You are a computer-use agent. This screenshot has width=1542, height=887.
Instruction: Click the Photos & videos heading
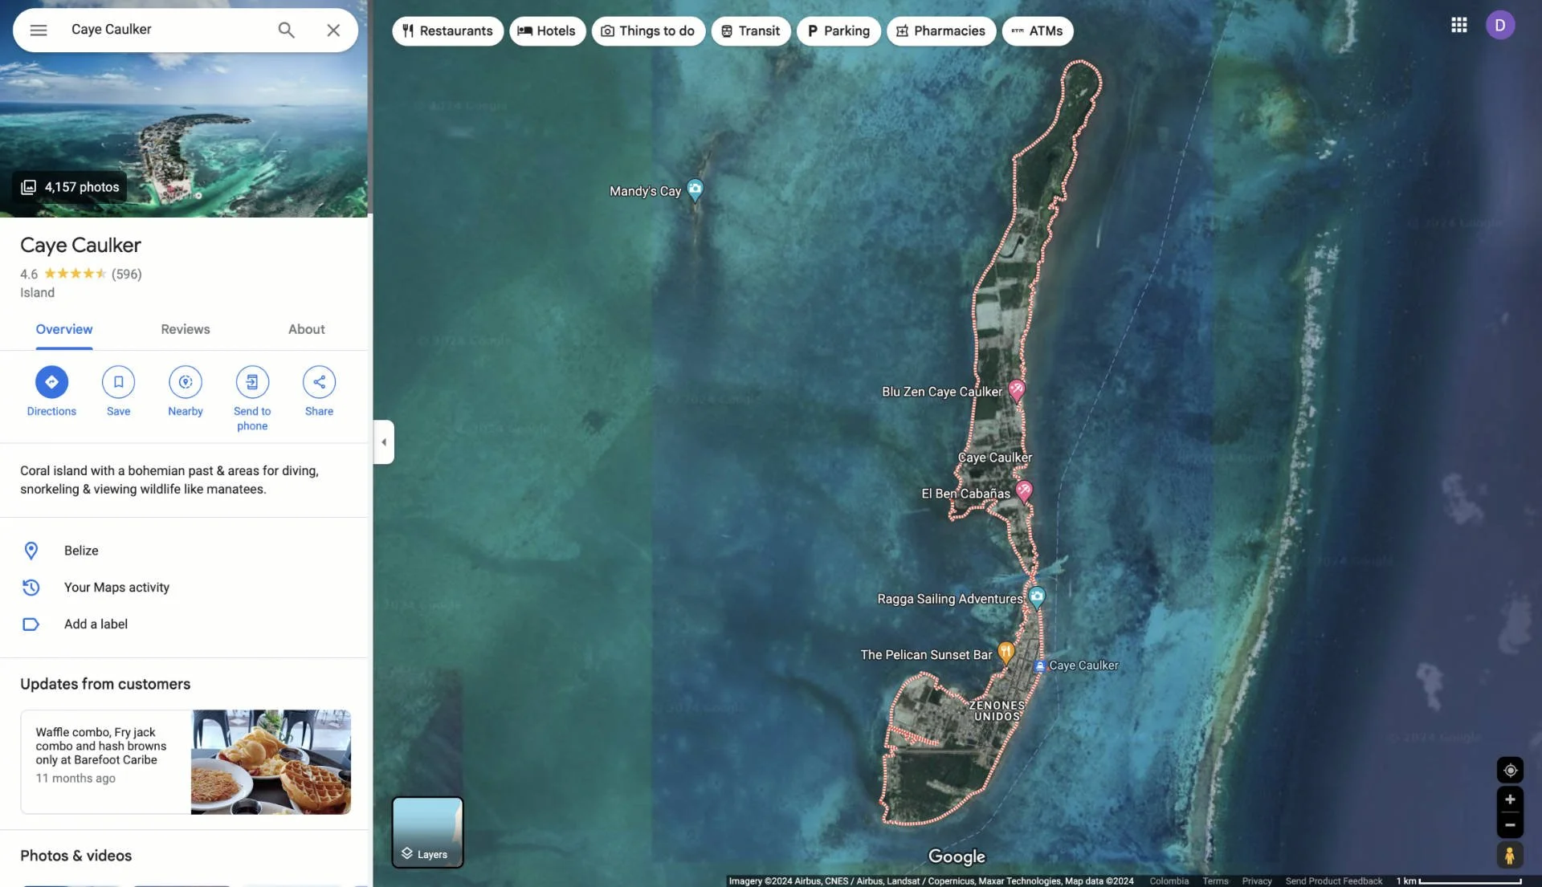click(x=76, y=856)
